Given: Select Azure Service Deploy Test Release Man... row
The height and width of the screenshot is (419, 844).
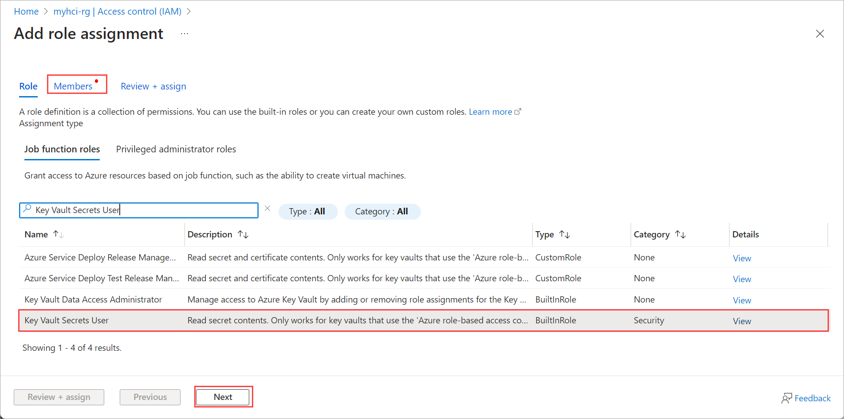Looking at the screenshot, I should pos(424,278).
